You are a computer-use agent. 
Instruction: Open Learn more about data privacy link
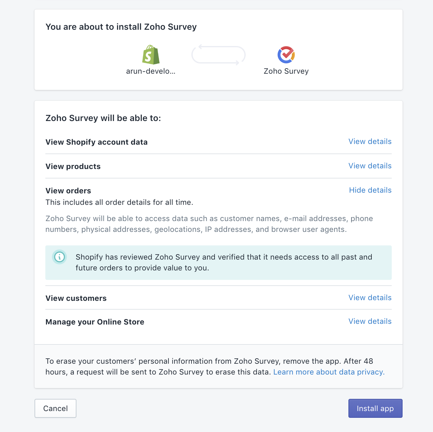pyautogui.click(x=329, y=372)
